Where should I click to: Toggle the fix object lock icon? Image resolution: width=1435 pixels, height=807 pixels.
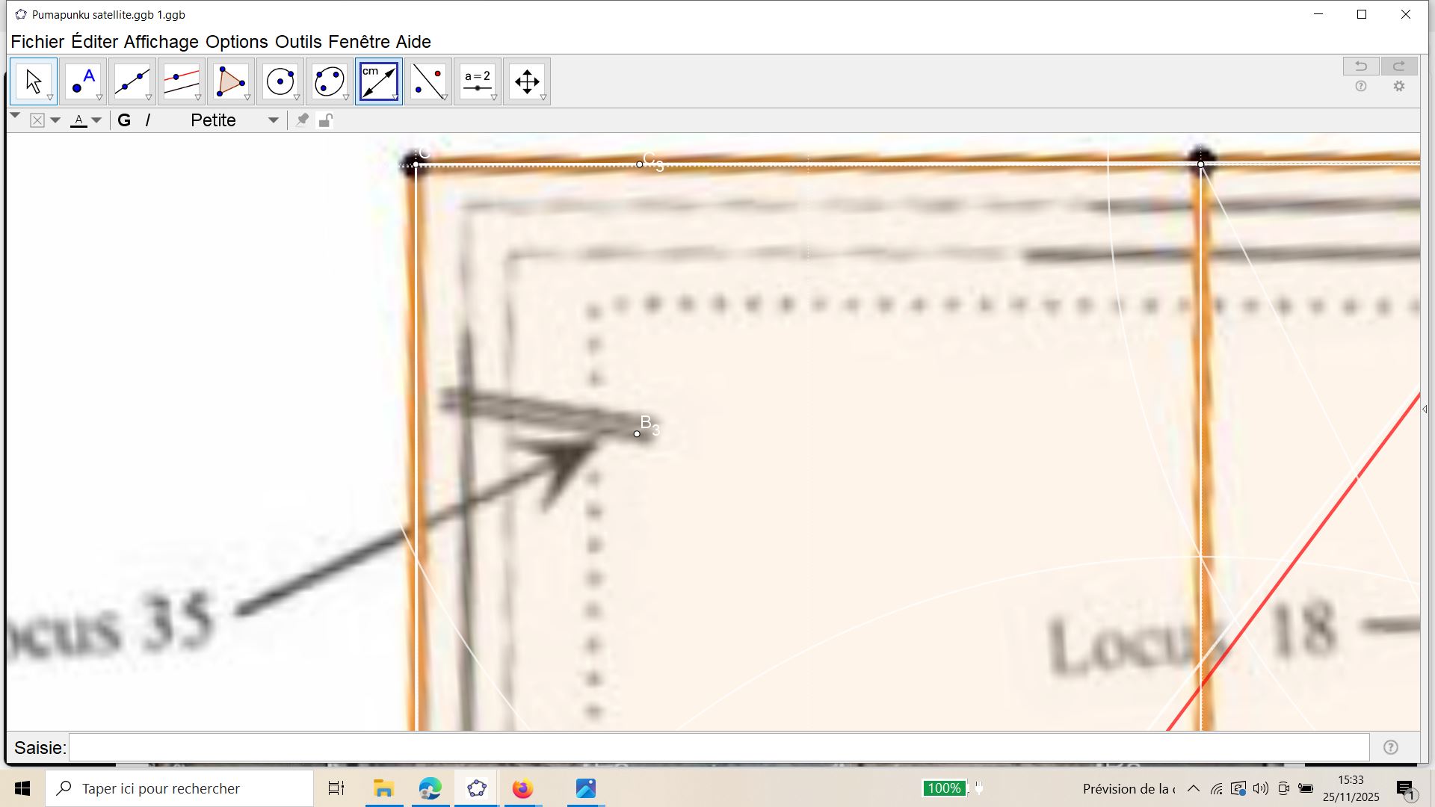[x=325, y=120]
